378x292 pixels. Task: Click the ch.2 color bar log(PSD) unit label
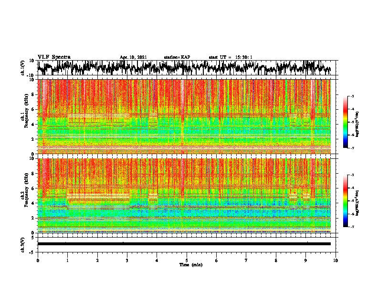[x=357, y=202]
